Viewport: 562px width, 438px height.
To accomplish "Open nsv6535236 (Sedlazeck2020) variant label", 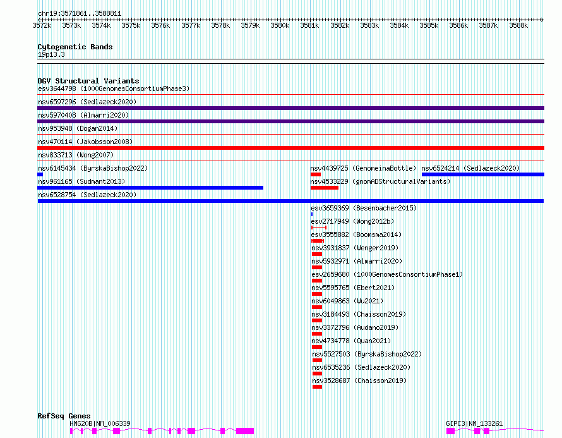I will [361, 367].
